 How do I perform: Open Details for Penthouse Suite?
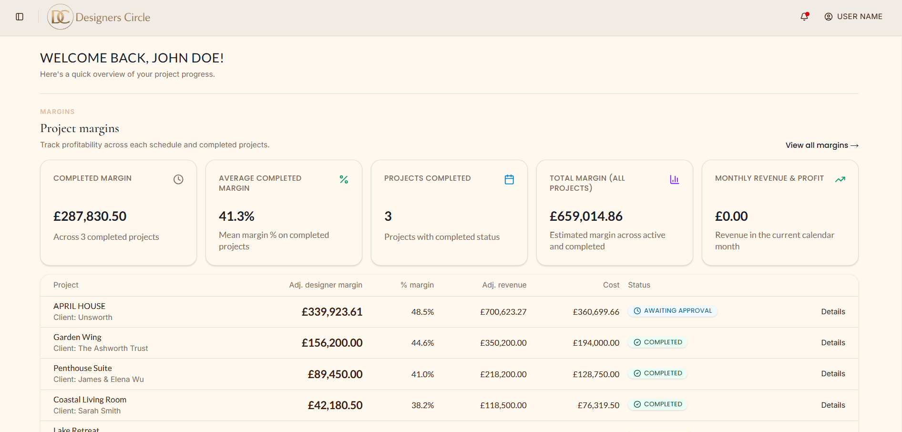tap(833, 373)
